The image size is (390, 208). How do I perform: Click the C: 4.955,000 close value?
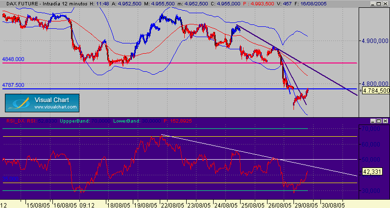tap(225, 4)
